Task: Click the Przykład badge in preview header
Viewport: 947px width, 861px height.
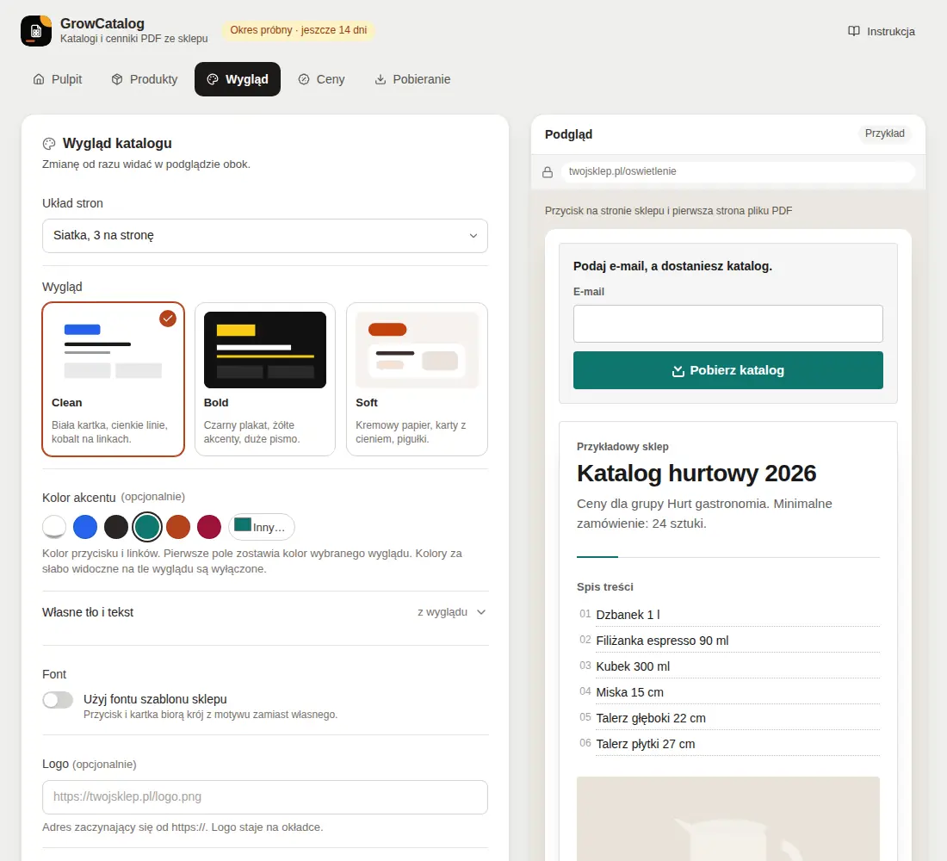Action: click(884, 133)
